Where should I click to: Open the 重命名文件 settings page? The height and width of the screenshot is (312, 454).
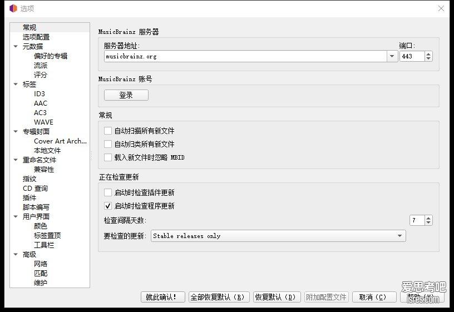click(40, 160)
